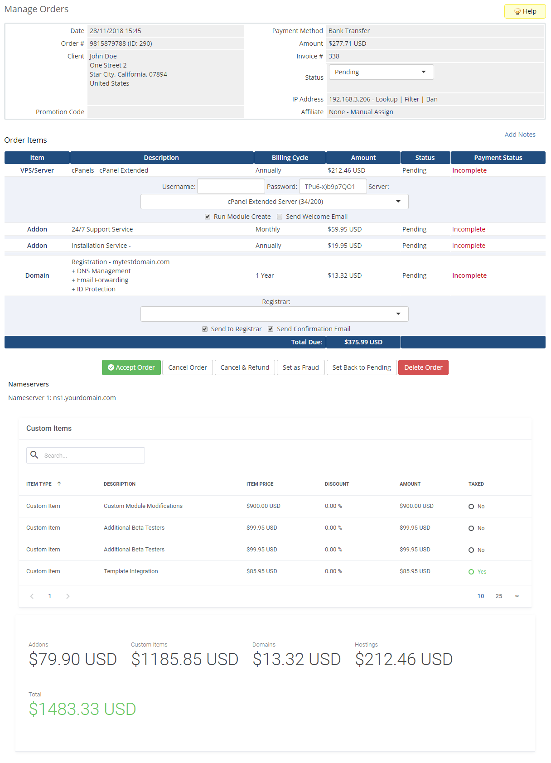Toggle Send to Registrar checkbox
The height and width of the screenshot is (763, 551).
point(205,329)
